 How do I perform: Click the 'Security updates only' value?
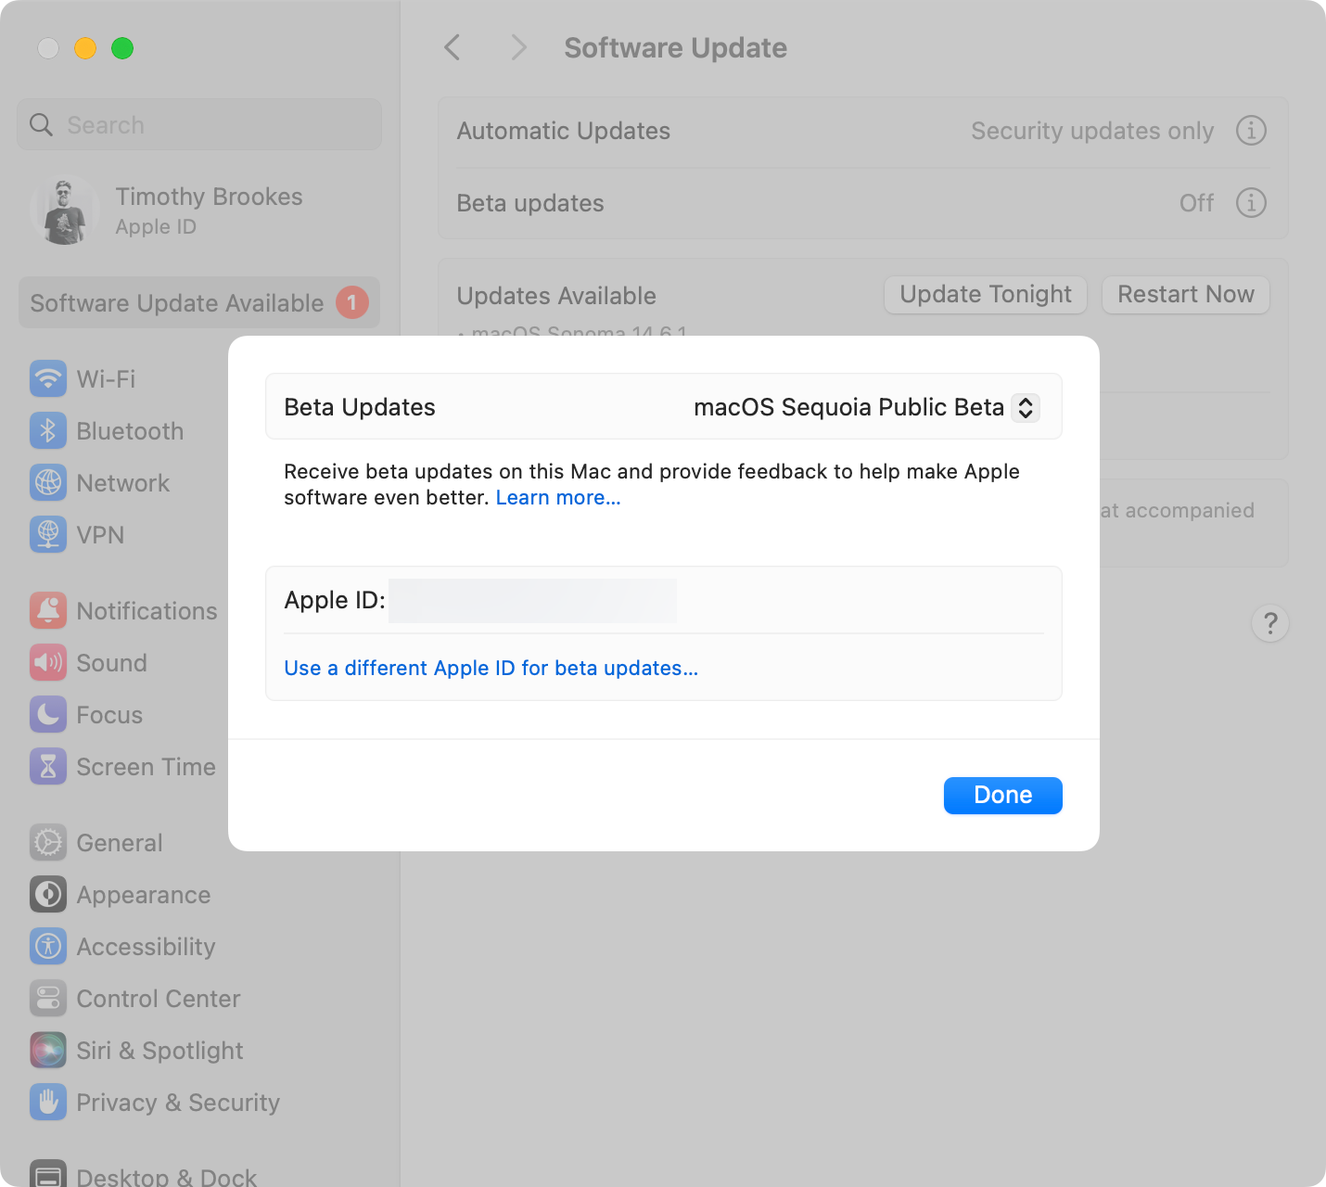tap(1092, 131)
